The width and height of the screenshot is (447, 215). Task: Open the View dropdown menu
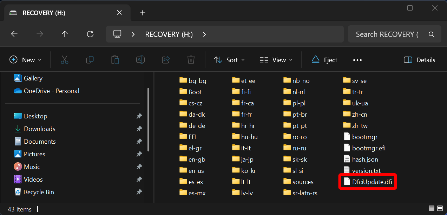(x=276, y=60)
